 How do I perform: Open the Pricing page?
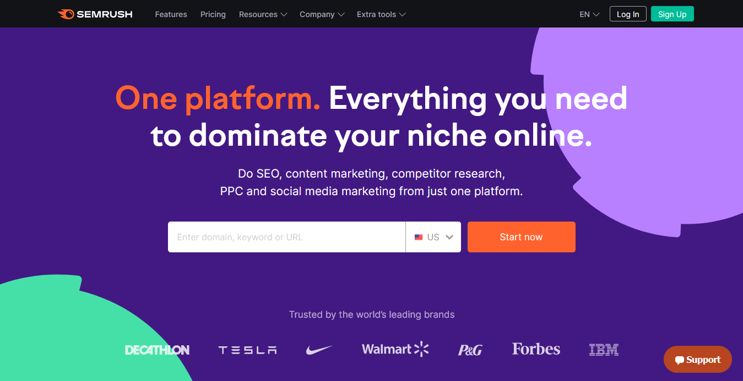pos(213,14)
